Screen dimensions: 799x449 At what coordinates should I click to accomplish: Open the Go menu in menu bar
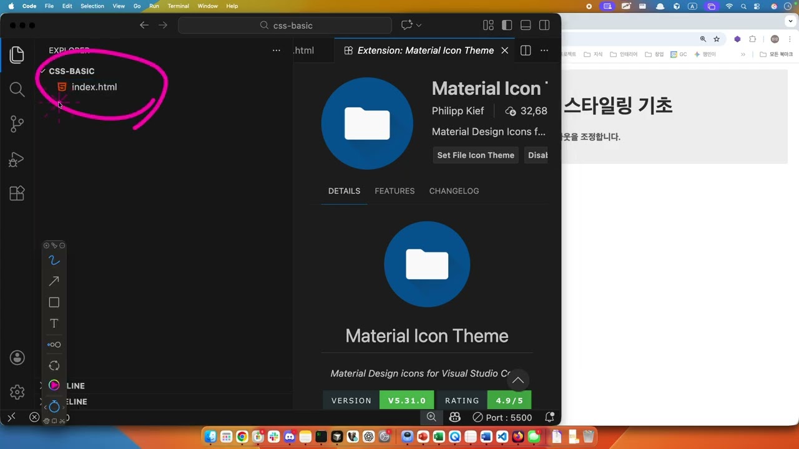click(137, 6)
